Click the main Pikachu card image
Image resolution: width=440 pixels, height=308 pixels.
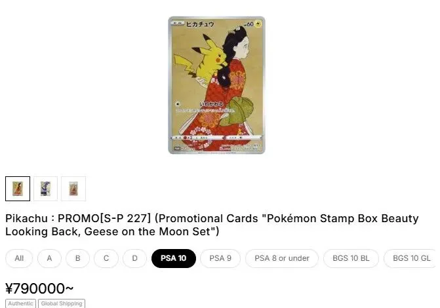[216, 85]
